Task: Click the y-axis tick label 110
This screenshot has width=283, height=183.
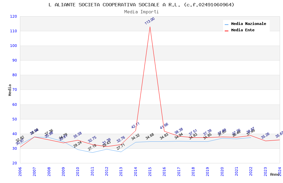Action: [x=13, y=31]
